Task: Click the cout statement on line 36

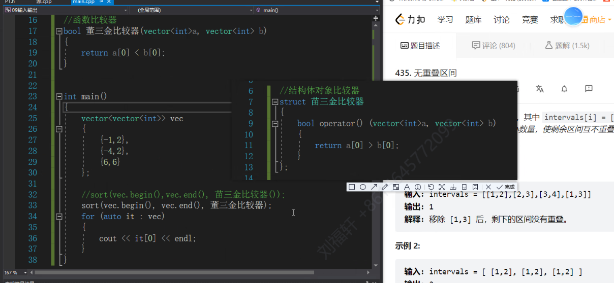Action: [x=147, y=238]
